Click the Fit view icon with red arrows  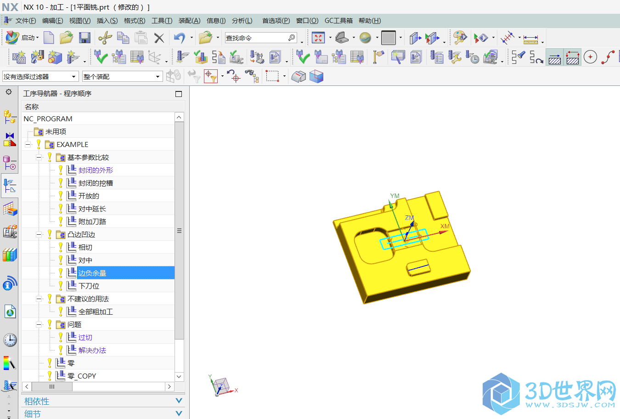pos(318,38)
